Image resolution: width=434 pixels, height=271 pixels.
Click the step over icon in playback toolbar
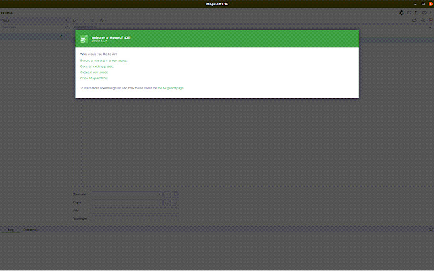coord(93,20)
